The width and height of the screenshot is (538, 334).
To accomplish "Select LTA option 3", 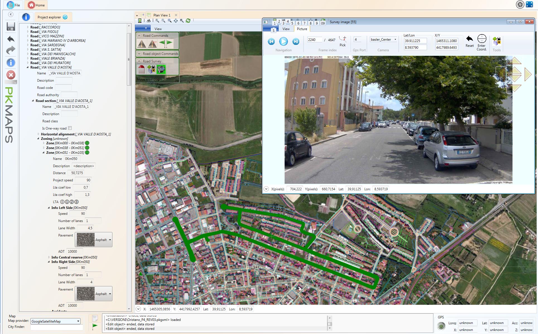I will [76, 202].
